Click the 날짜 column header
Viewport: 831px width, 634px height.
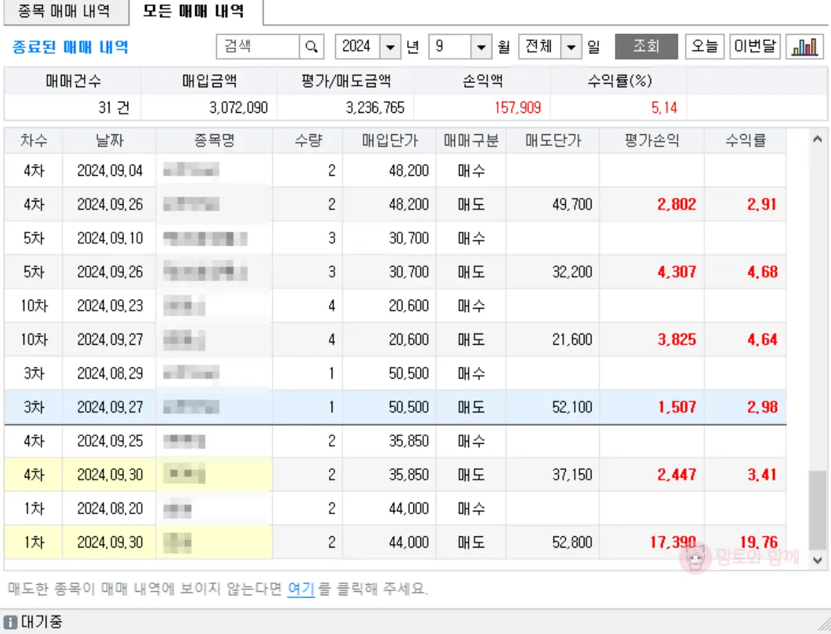[109, 140]
